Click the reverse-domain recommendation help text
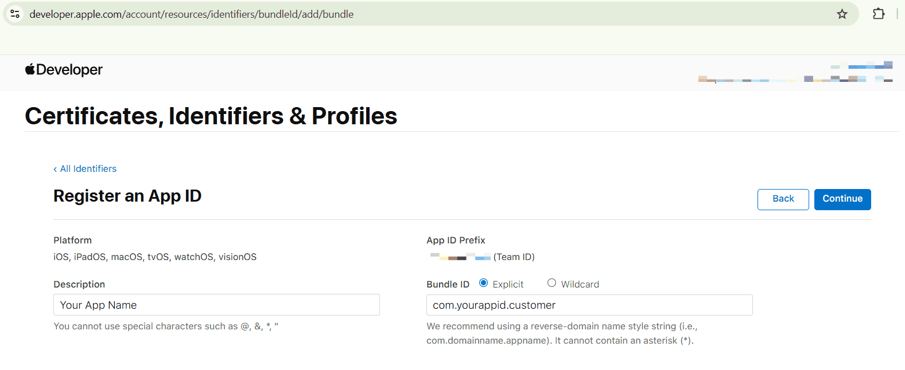This screenshot has height=370, width=905. pos(562,333)
